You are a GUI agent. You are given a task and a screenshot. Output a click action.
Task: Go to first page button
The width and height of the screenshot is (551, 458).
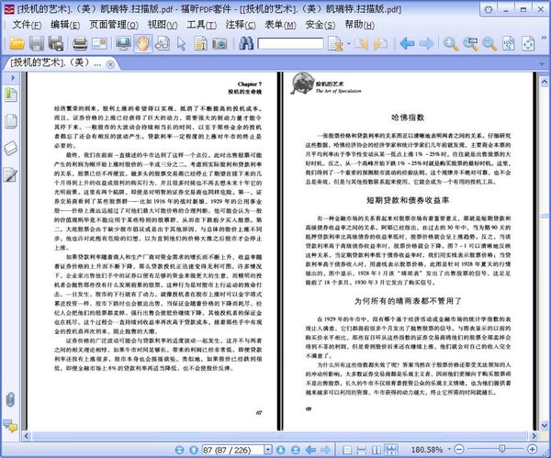[180, 450]
